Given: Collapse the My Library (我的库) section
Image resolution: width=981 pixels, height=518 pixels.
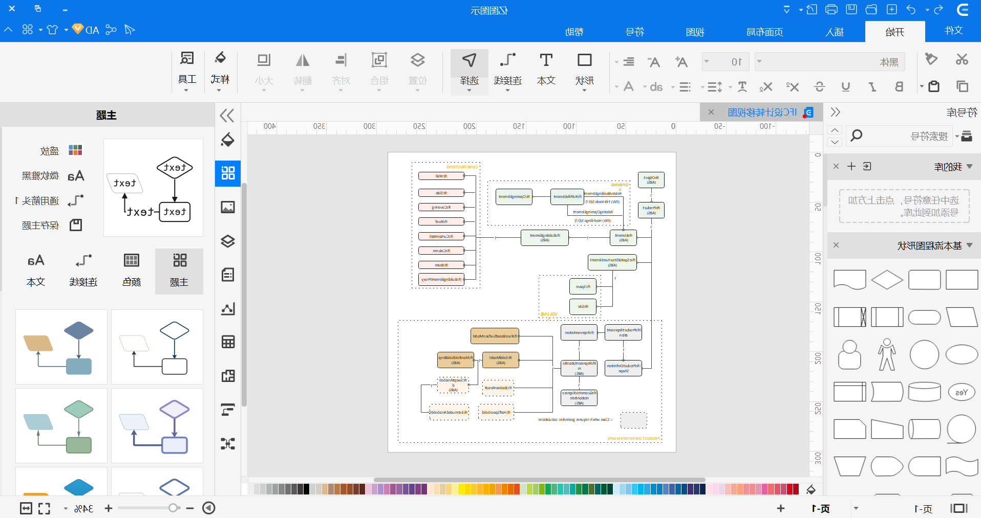Looking at the screenshot, I should point(969,167).
